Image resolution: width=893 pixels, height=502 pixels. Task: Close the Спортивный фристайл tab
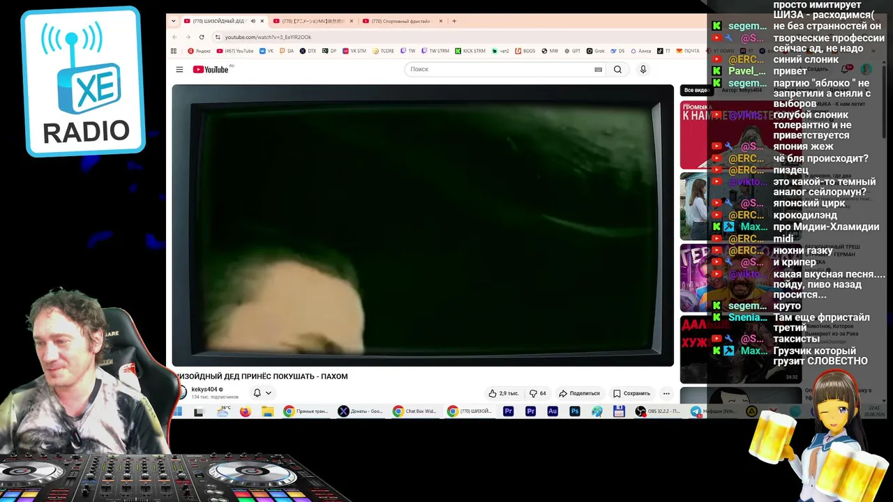click(441, 21)
